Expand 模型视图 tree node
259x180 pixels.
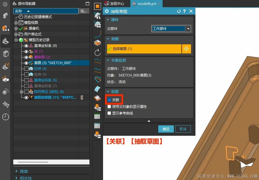click(16, 23)
